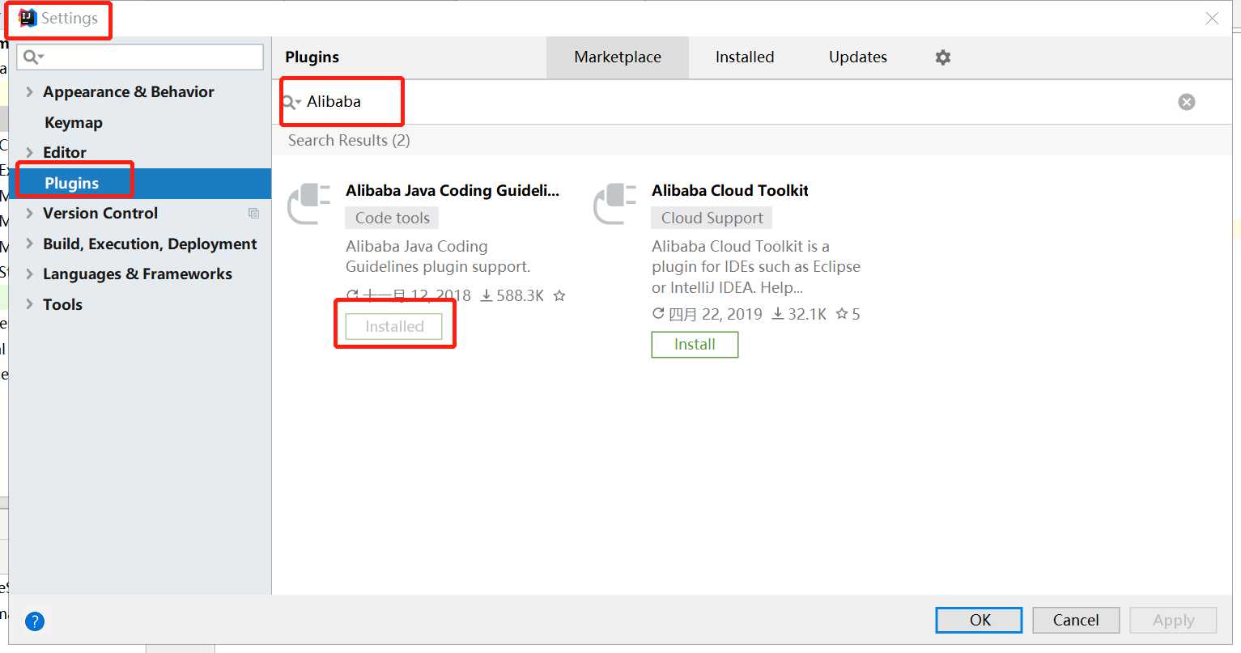Open the Languages & Frameworks category
This screenshot has height=653, width=1241.
(x=138, y=274)
